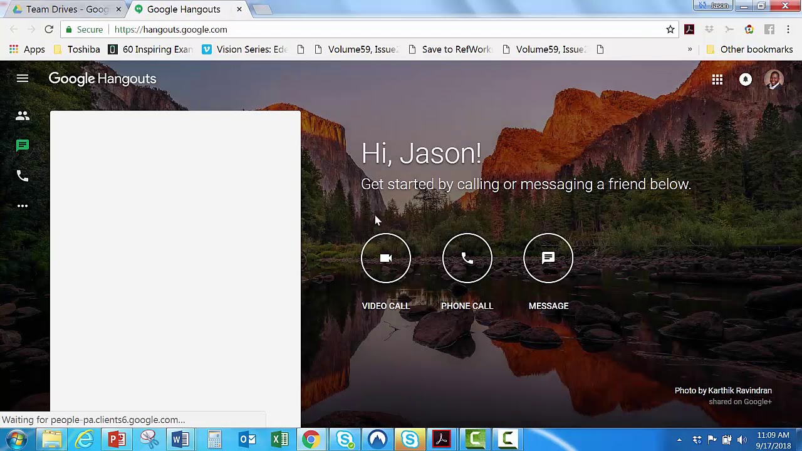Viewport: 802px width, 451px height.
Task: Click the PHONE CALL label
Action: pos(467,306)
